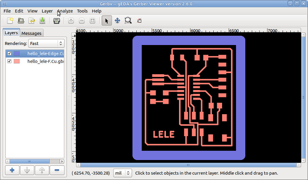The height and width of the screenshot is (180, 308).
Task: Click the layer list scroll left arrow
Action: click(8, 162)
